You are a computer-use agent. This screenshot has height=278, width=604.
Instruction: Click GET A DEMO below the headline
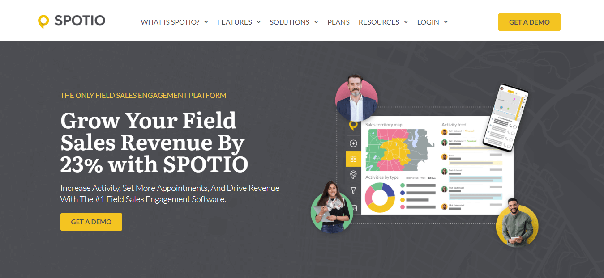point(91,222)
